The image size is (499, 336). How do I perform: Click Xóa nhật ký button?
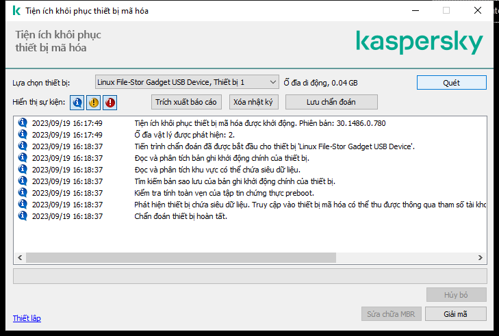[253, 102]
